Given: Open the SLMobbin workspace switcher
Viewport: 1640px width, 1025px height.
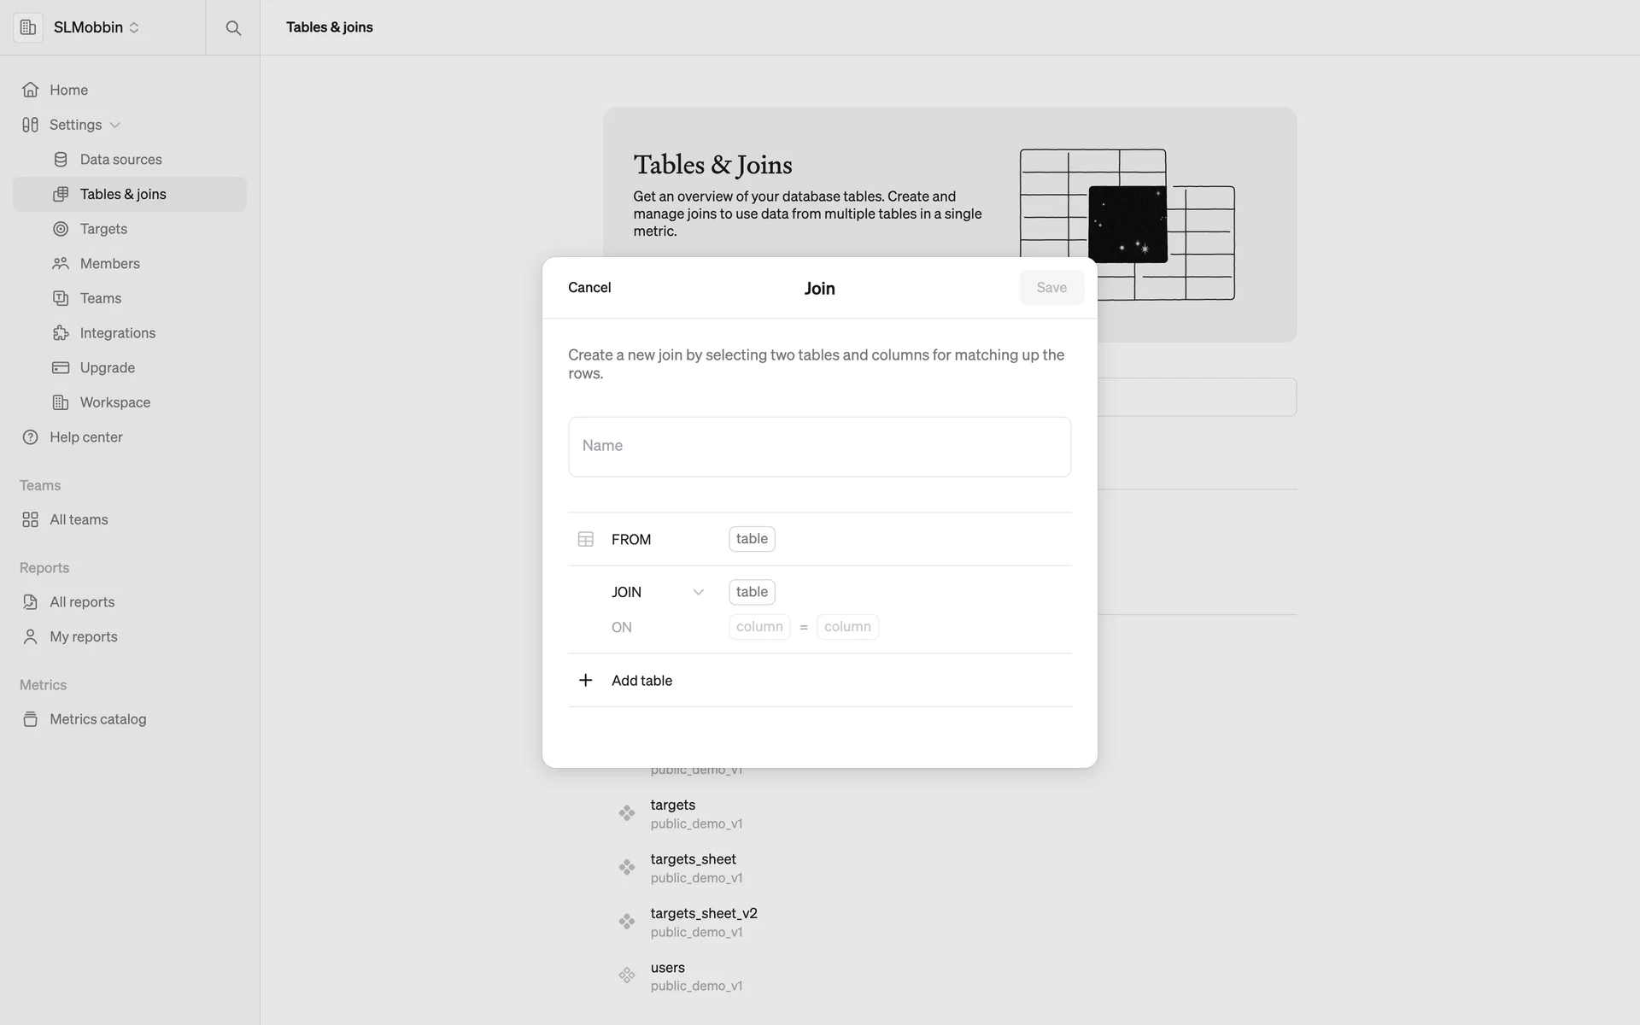Looking at the screenshot, I should coord(96,27).
